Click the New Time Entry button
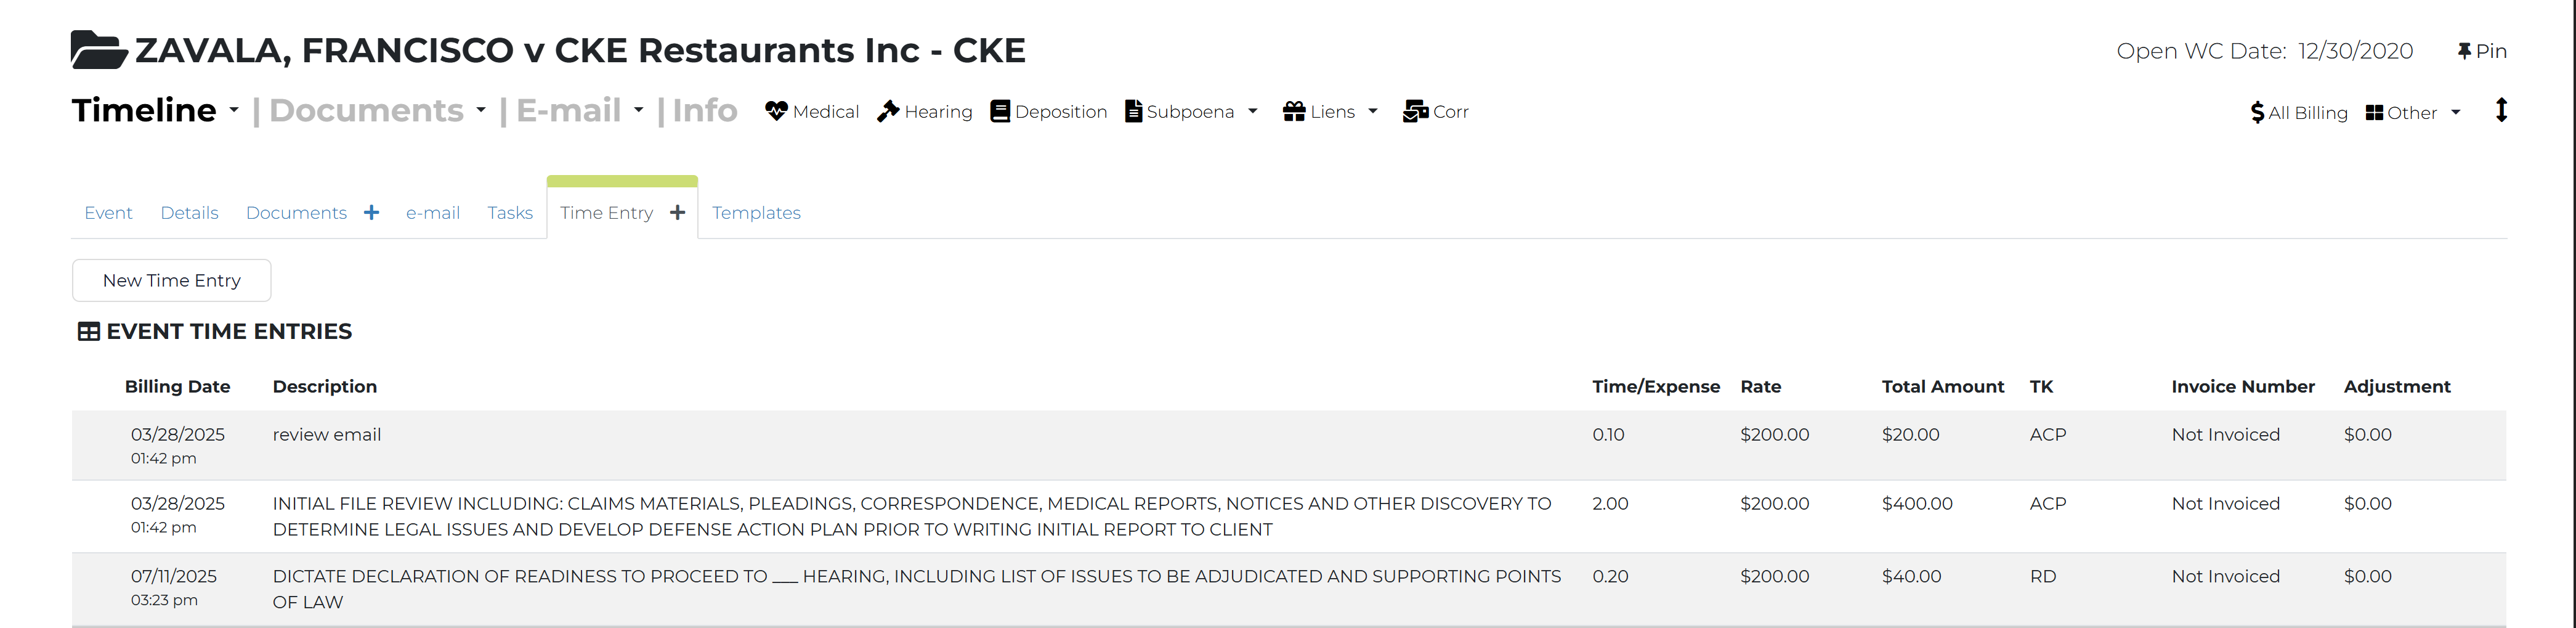Screen dimensions: 2576x628 [172, 281]
